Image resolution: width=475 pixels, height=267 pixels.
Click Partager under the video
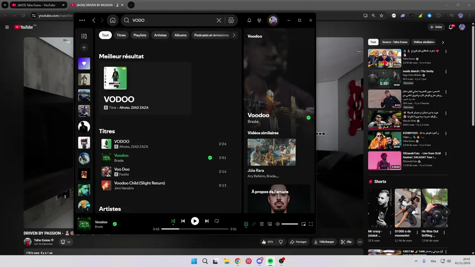pyautogui.click(x=298, y=242)
